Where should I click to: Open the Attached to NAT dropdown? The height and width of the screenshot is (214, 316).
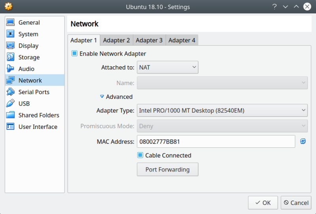tap(167, 67)
